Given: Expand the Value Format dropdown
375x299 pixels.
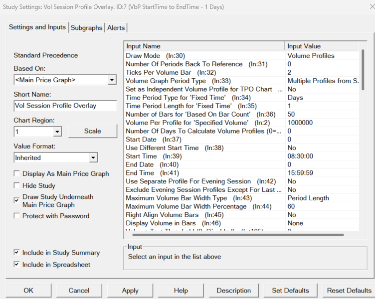Looking at the screenshot, I should (x=93, y=157).
